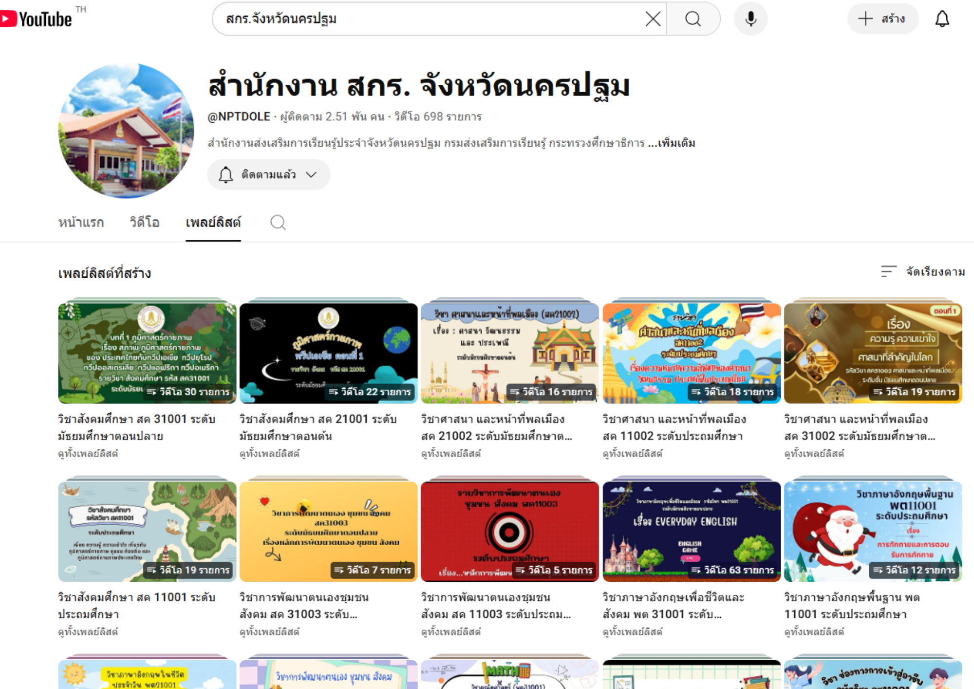Switch to the วิดีโอ tab
The width and height of the screenshot is (974, 689).
144,223
